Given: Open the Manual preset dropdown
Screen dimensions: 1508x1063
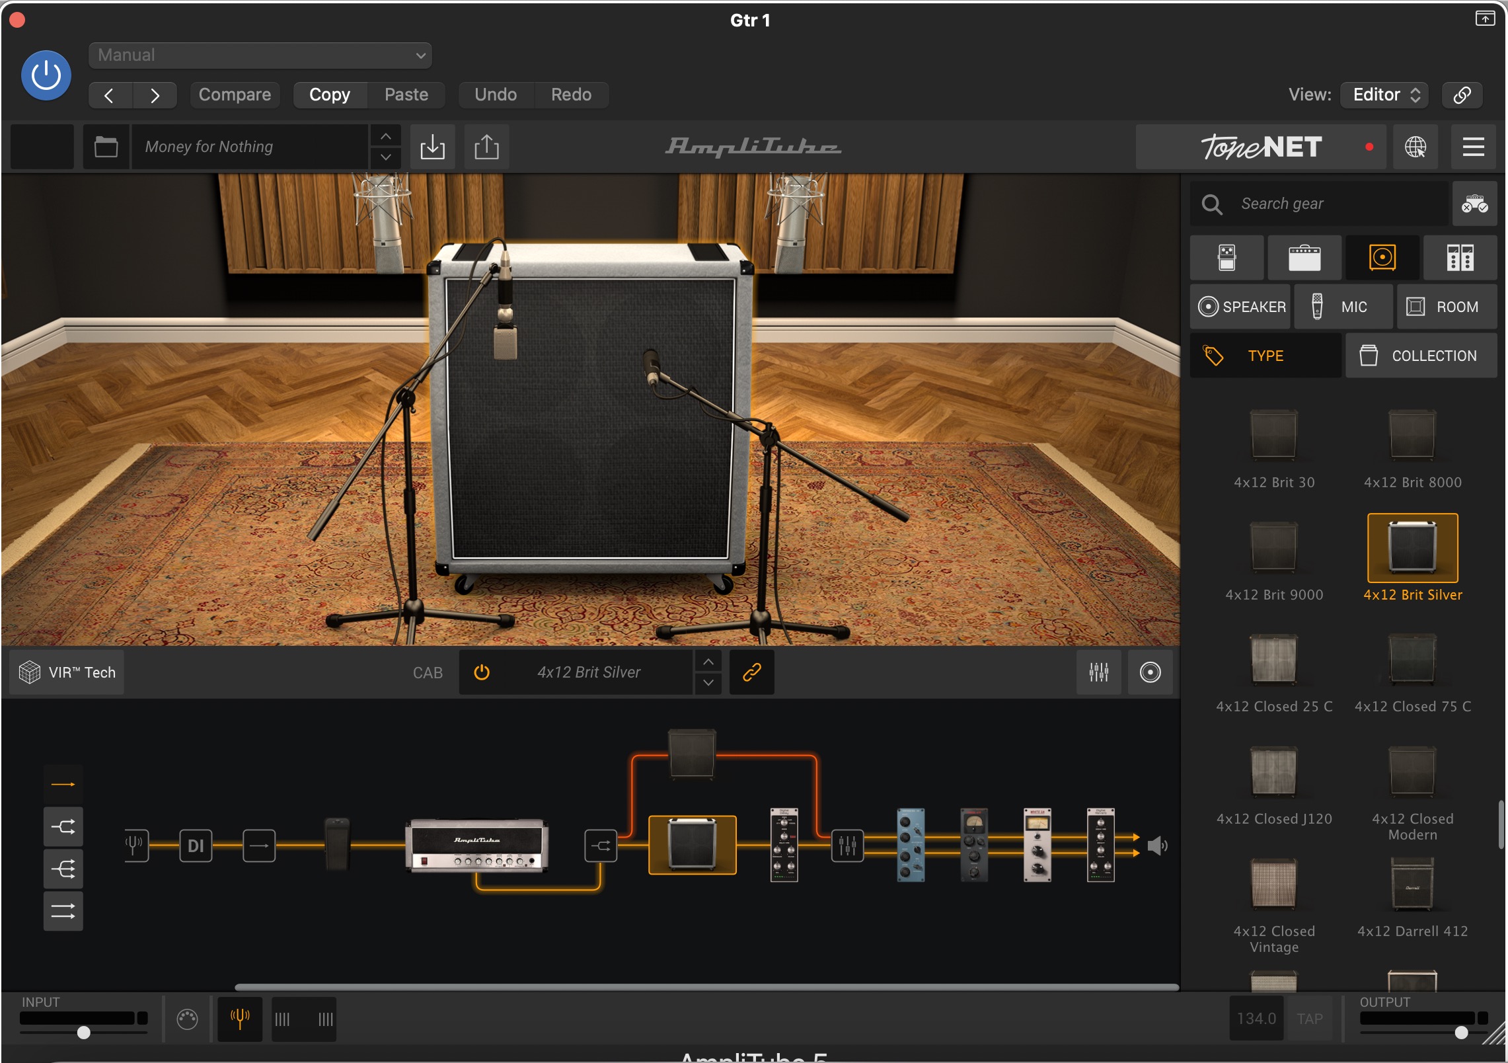Looking at the screenshot, I should [260, 55].
